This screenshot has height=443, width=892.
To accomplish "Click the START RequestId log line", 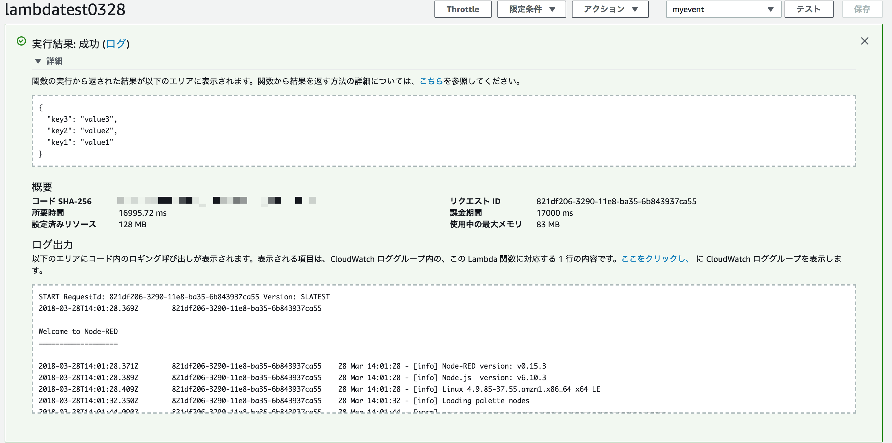I will 184,297.
